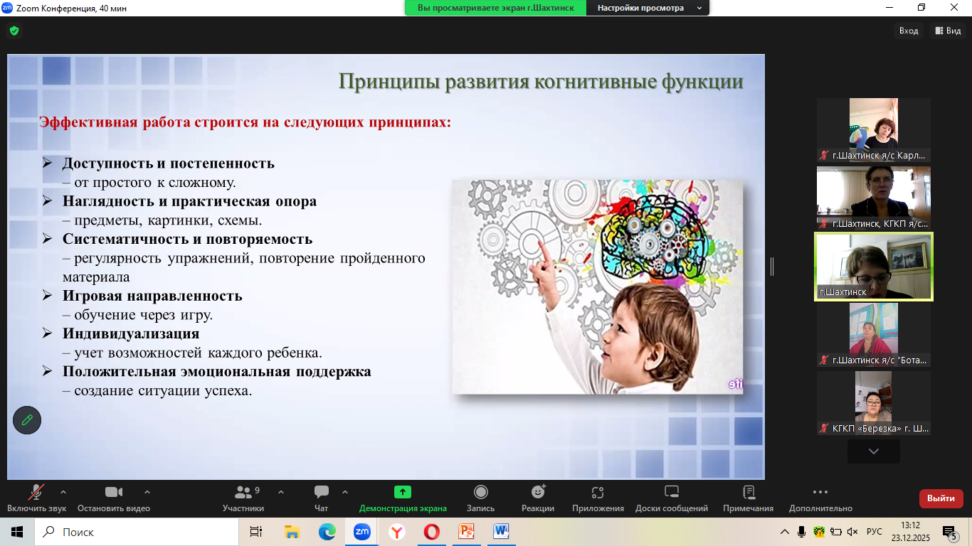This screenshot has width=972, height=546.
Task: Open the Chat (Чат) panel
Action: [322, 498]
